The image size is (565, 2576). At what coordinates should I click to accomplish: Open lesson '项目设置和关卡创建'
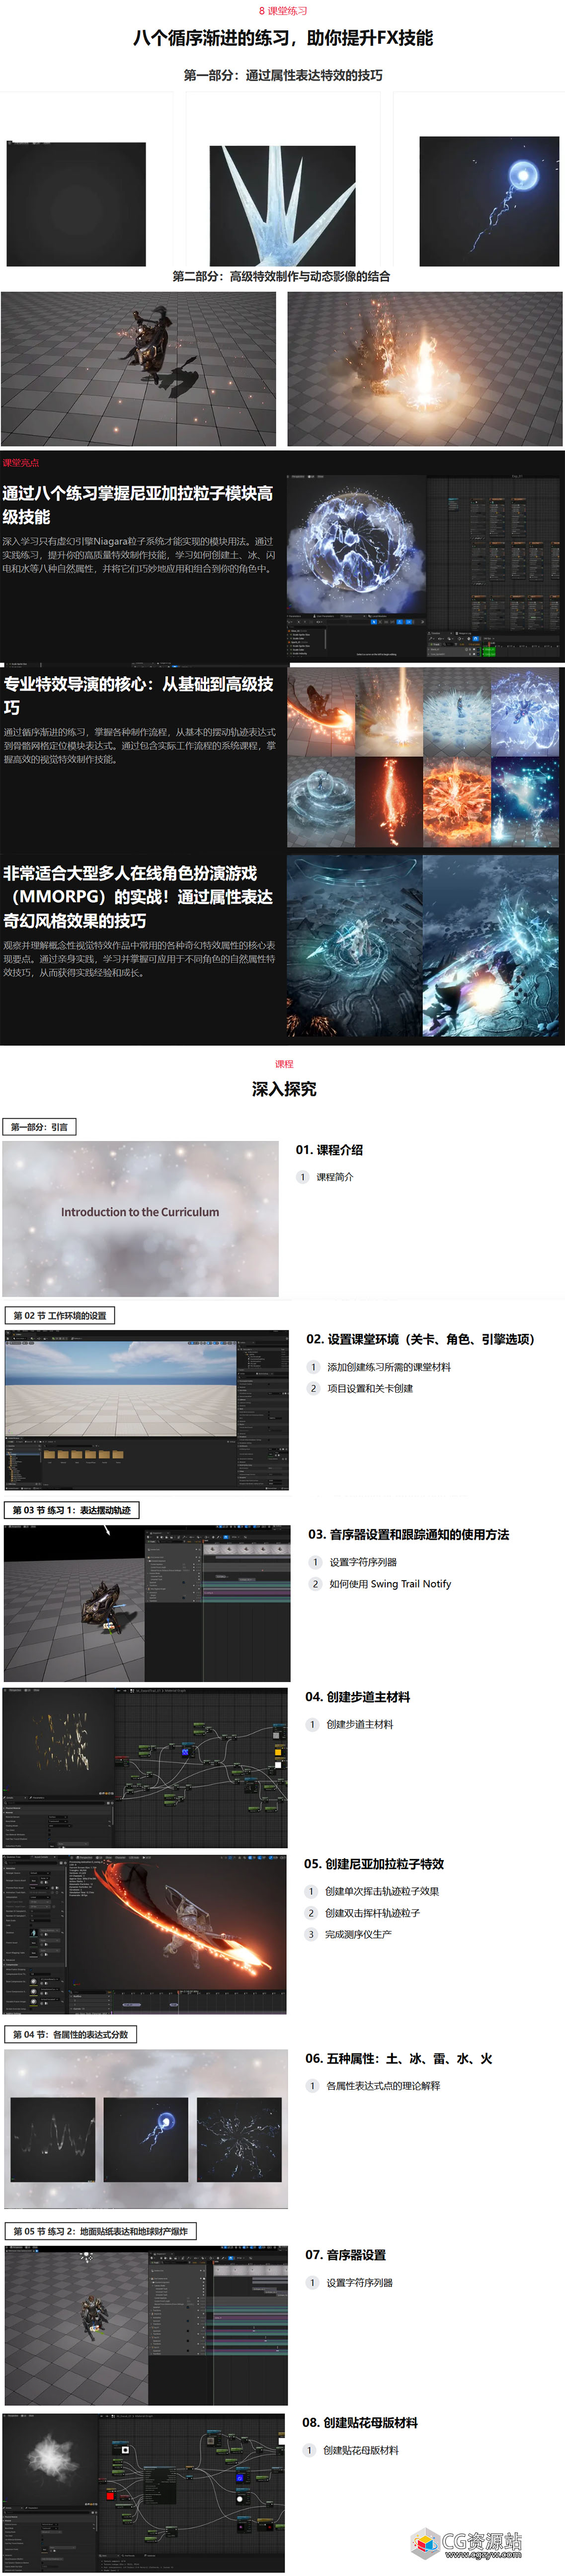[370, 1388]
